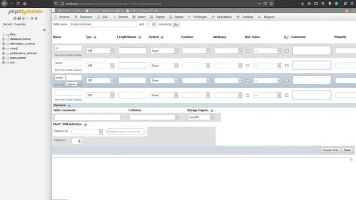The image size is (356, 200).
Task: Open the page actions three-dot menu
Action: tap(259, 3)
